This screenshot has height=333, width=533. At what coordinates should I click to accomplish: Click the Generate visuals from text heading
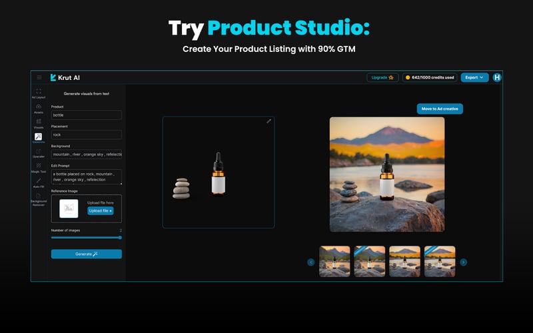87,93
